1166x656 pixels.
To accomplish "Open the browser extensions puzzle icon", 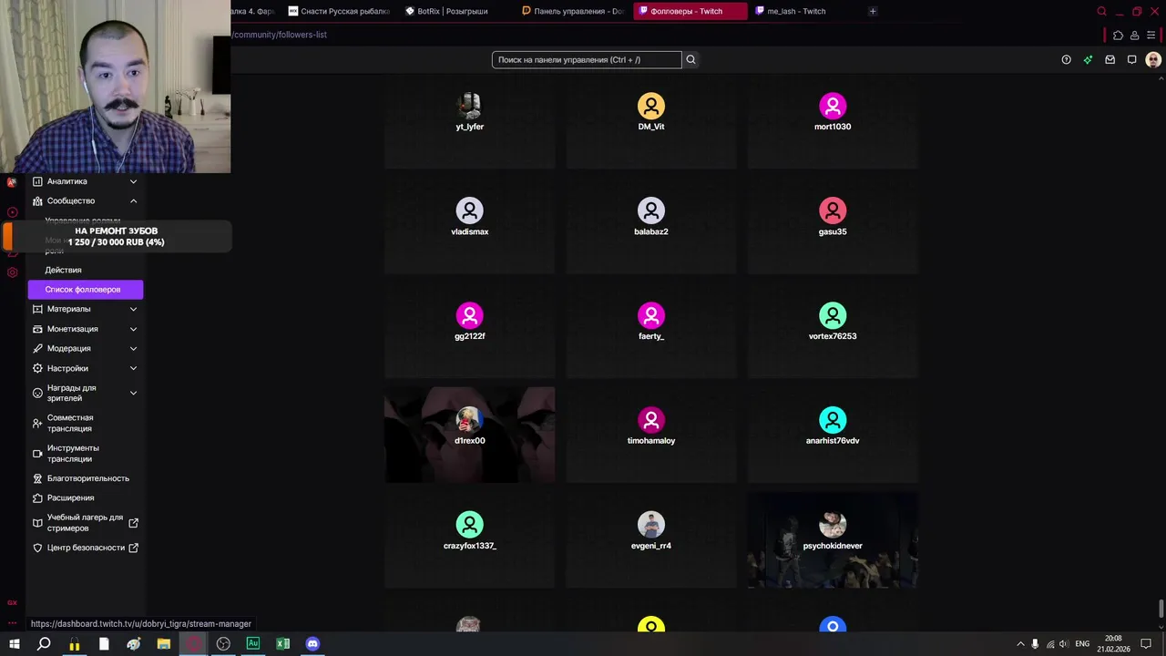I will [1119, 36].
